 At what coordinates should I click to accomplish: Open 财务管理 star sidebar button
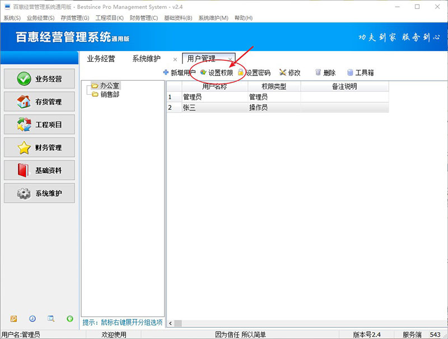point(39,147)
